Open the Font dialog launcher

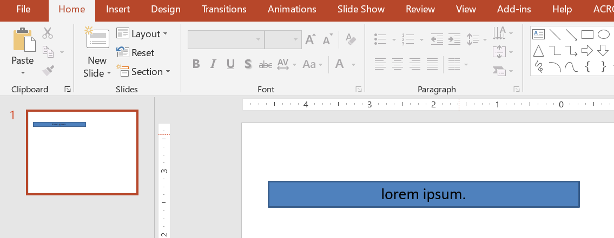(x=358, y=90)
